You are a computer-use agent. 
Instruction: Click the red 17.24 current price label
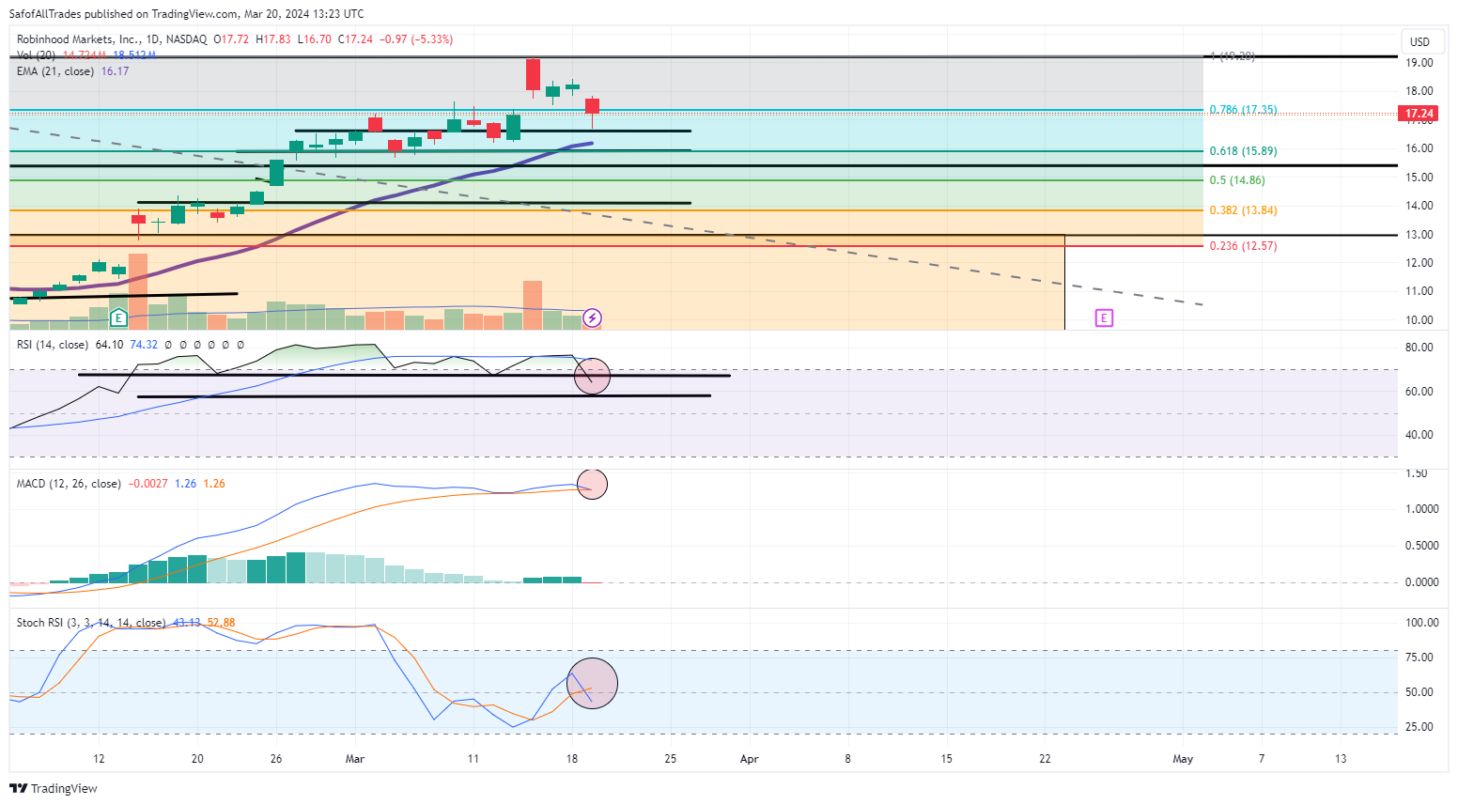click(1419, 114)
